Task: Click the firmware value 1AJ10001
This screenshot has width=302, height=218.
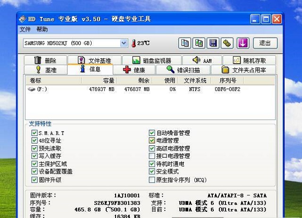Action: point(127,195)
